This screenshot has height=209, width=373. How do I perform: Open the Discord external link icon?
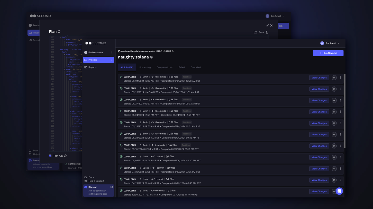pos(112,187)
